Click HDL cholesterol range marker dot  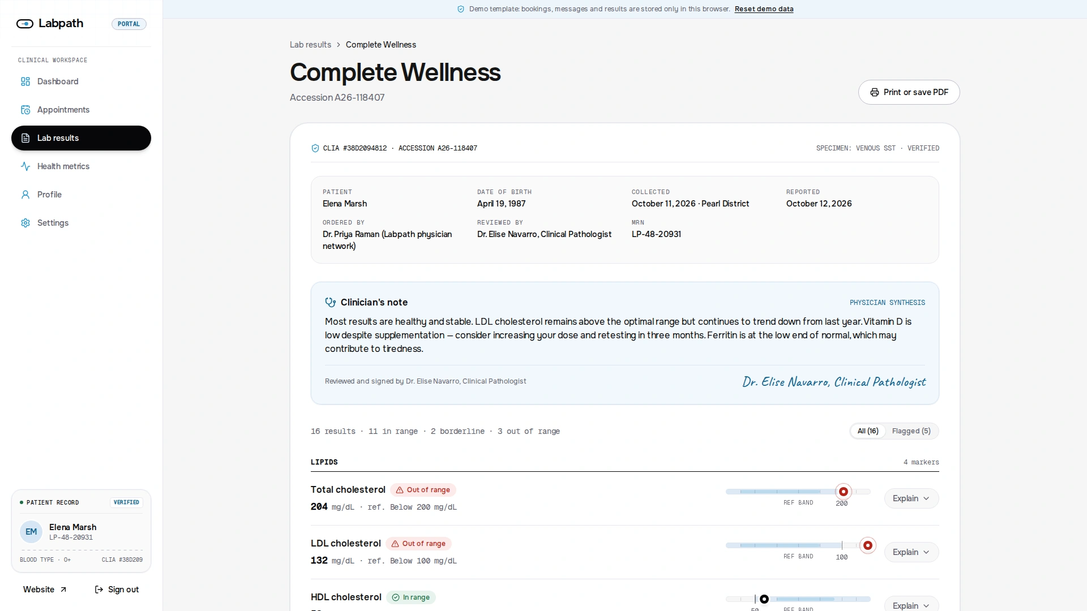[764, 599]
